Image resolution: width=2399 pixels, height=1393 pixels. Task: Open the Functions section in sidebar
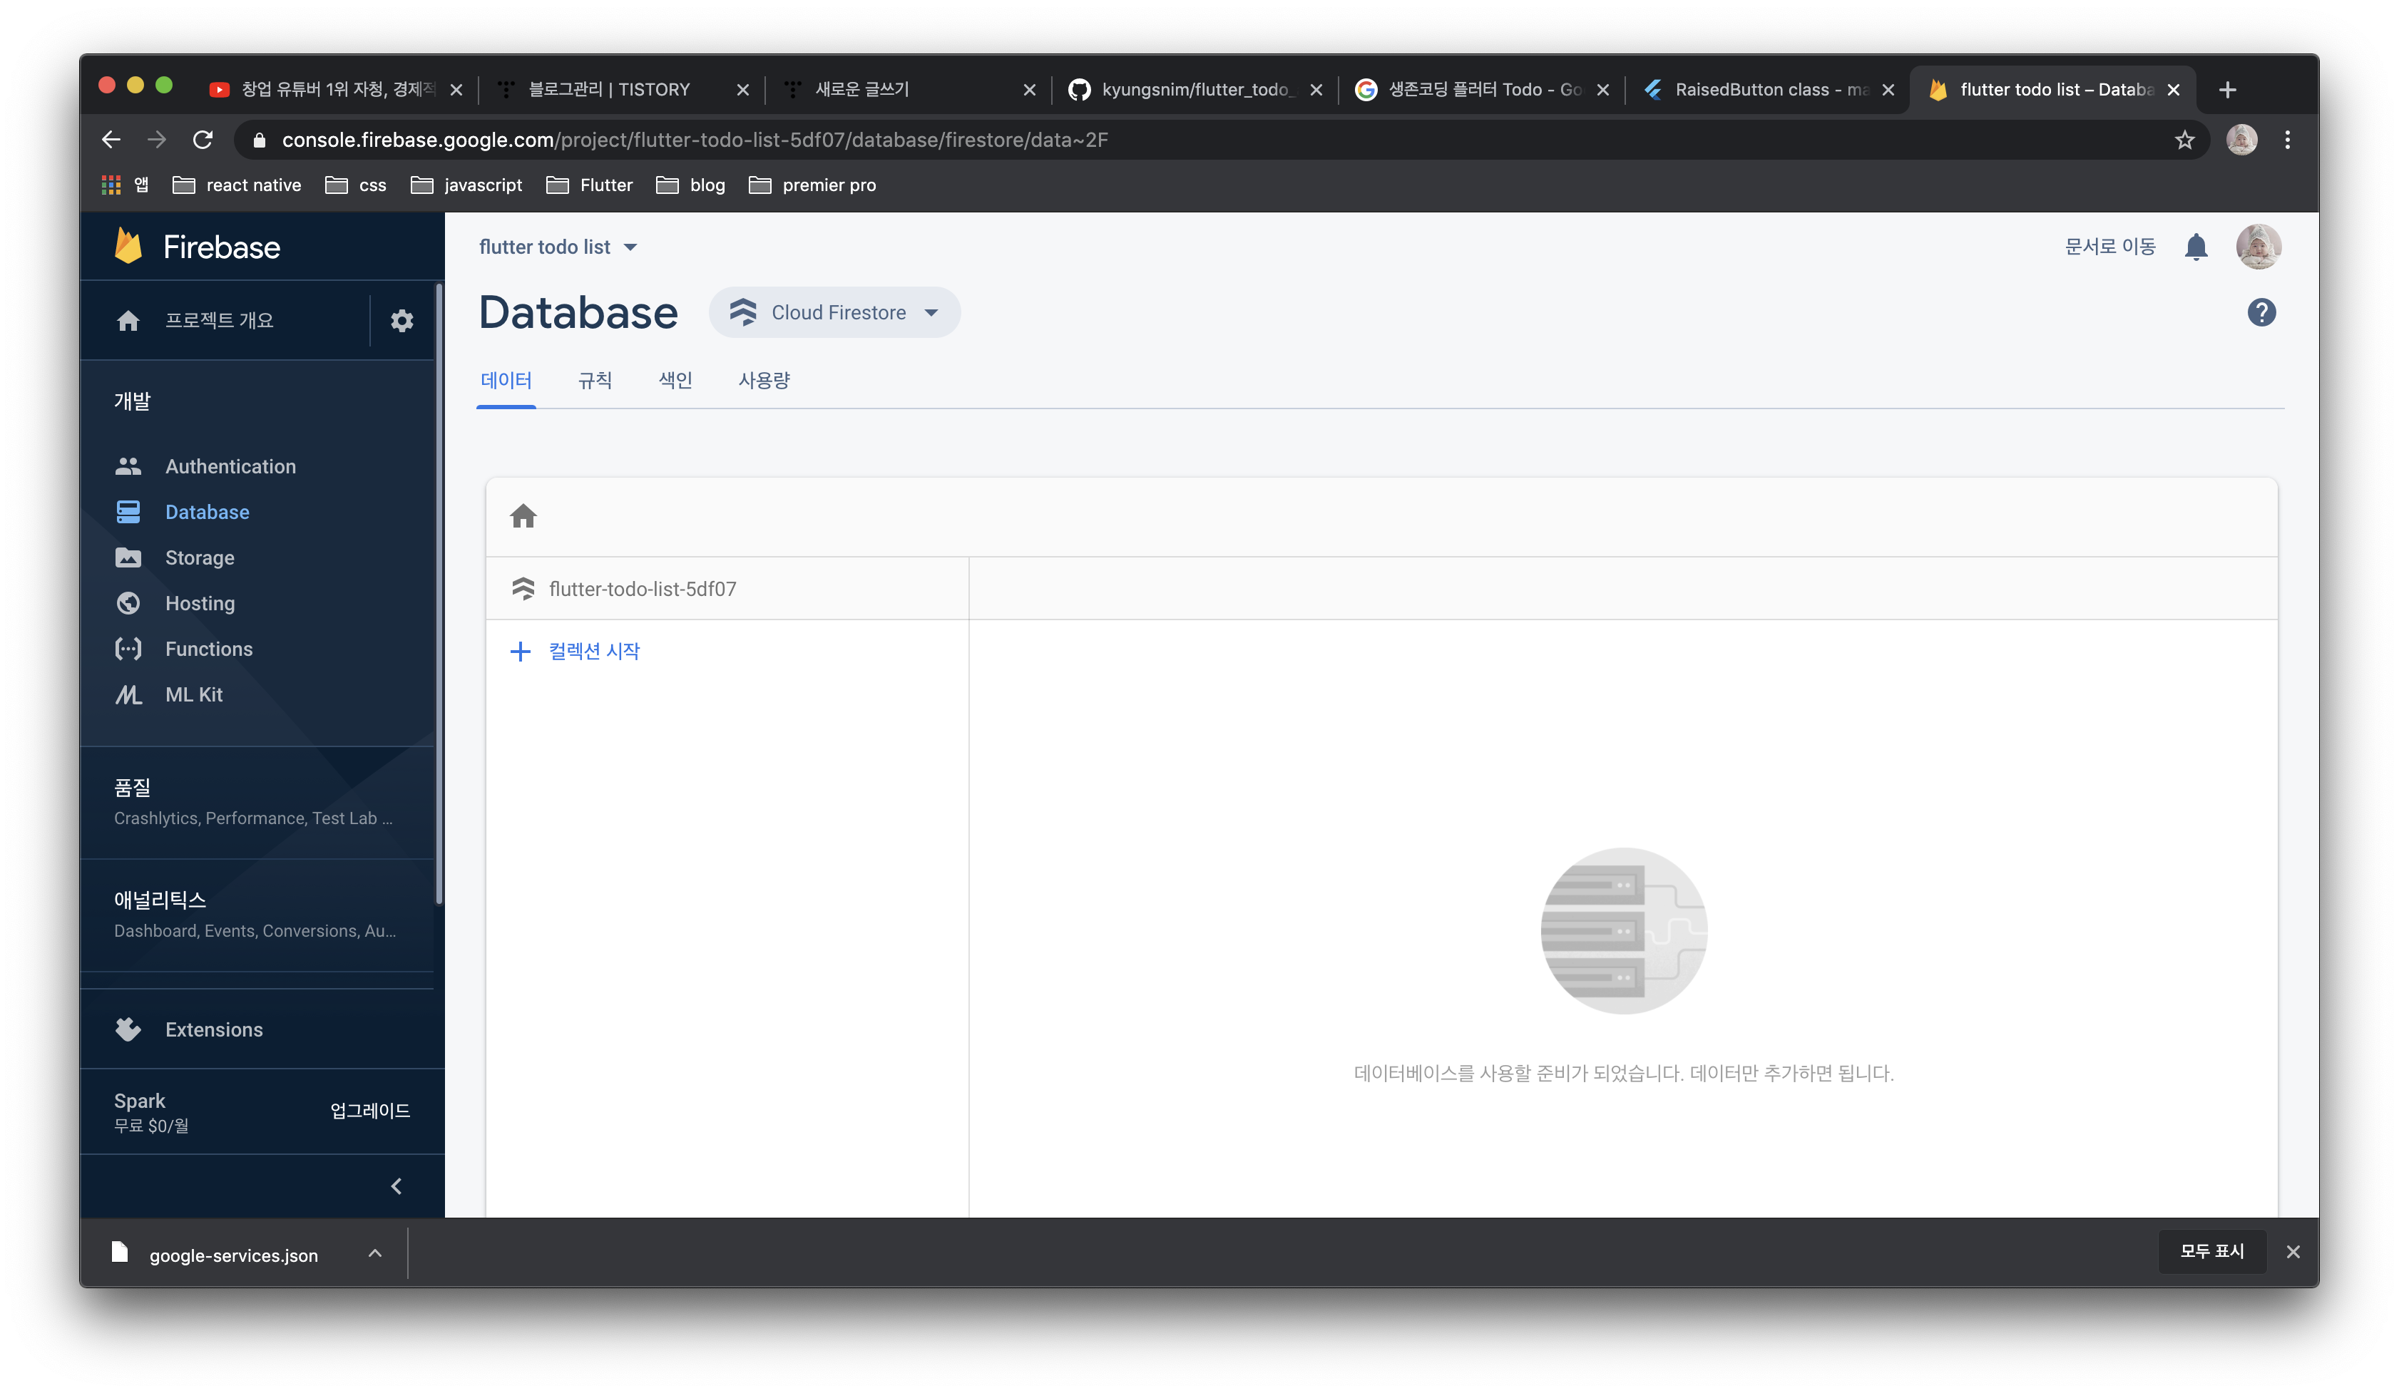pyautogui.click(x=208, y=649)
